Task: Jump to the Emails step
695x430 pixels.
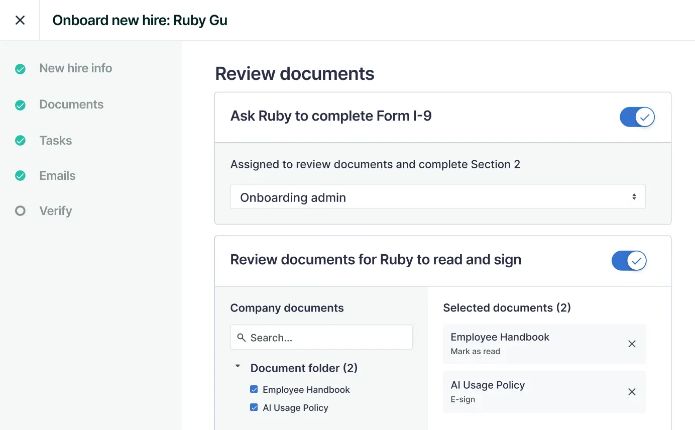Action: 58,176
